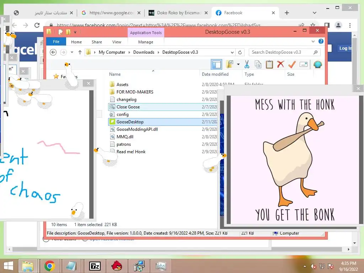Image resolution: width=364 pixels, height=273 pixels.
Task: Click Downloads in breadcrumb path
Action: (144, 52)
